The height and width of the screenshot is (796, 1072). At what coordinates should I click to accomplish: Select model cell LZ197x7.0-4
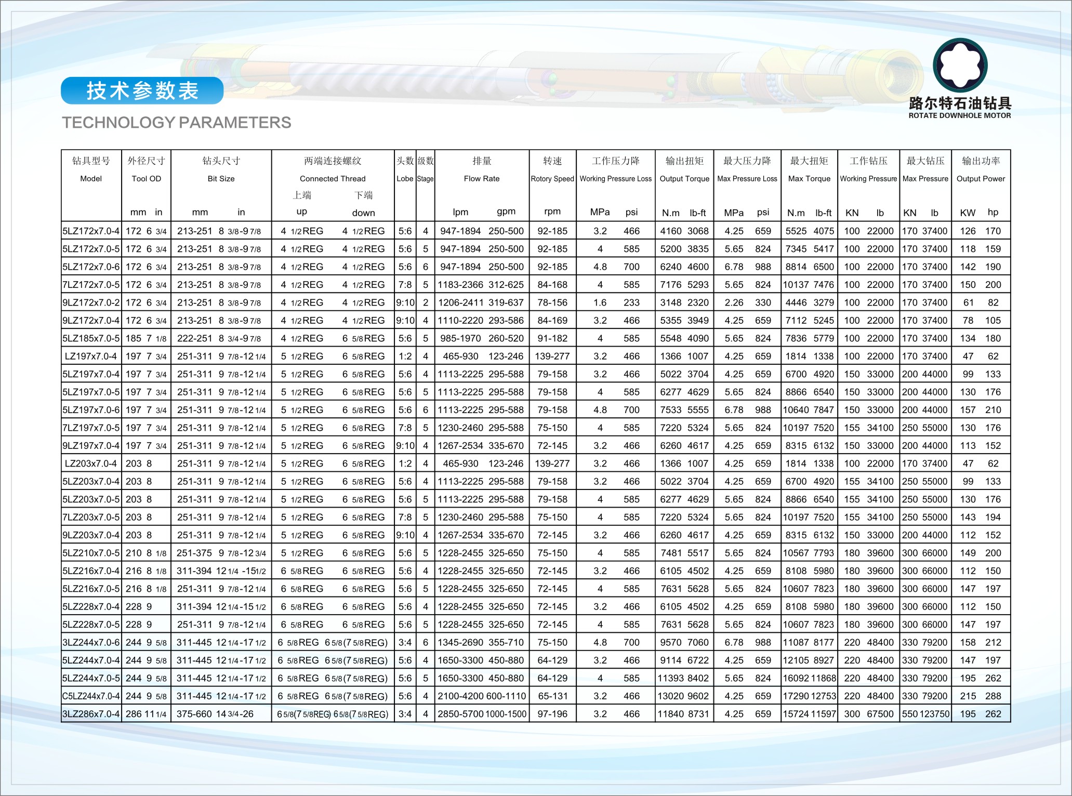91,356
